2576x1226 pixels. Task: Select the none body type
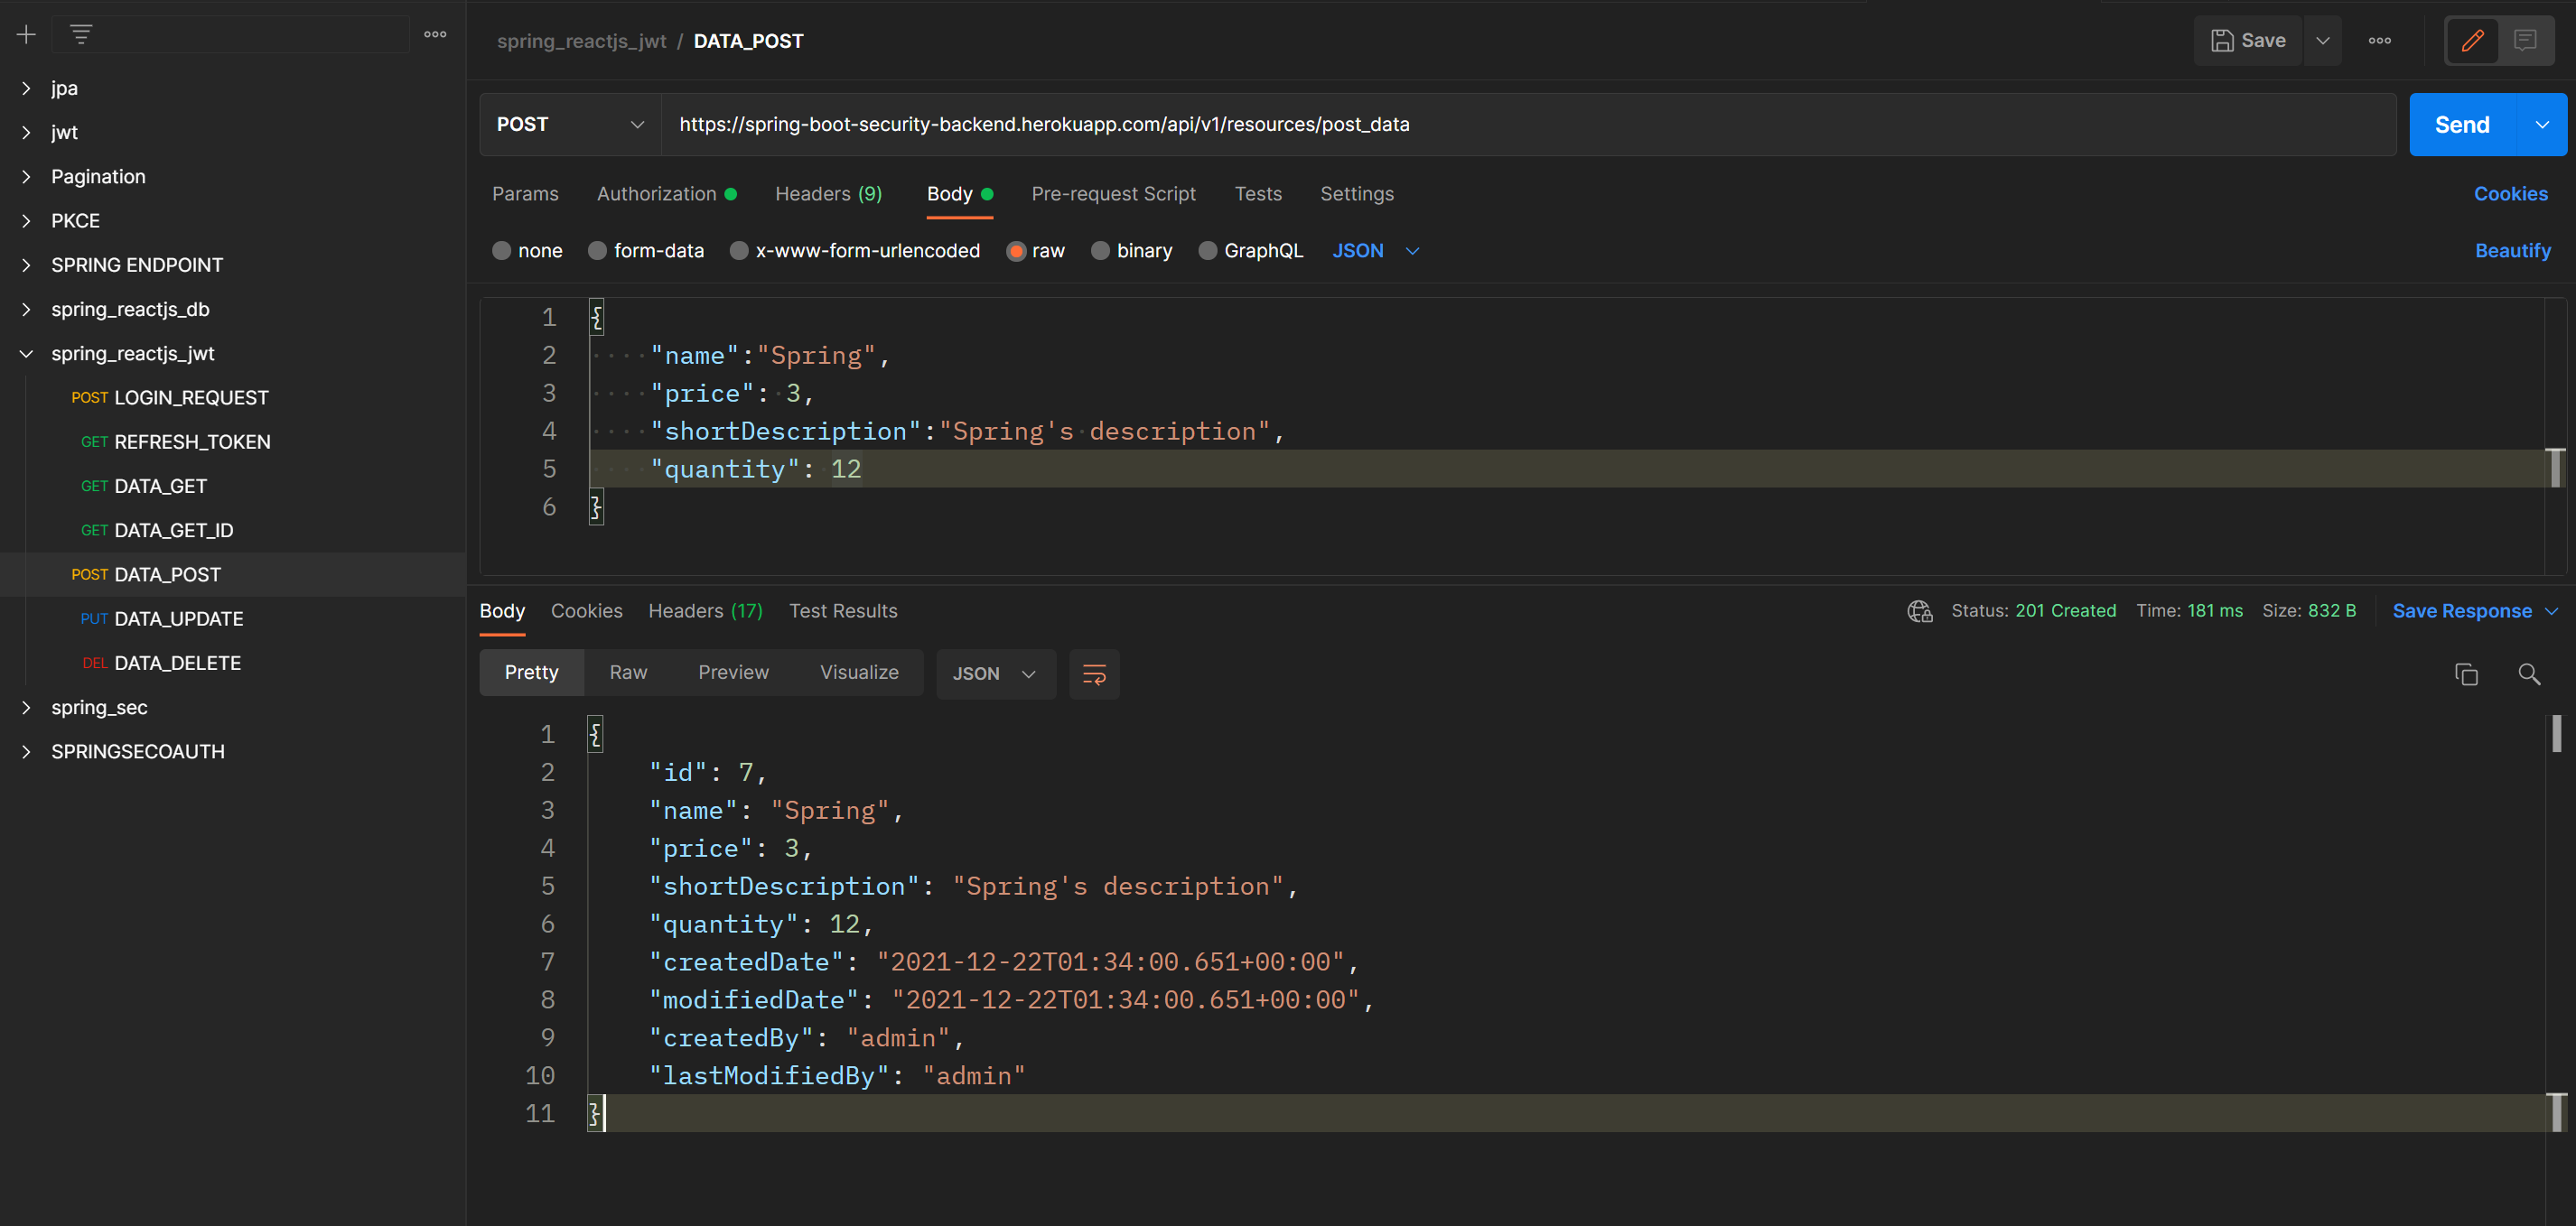point(502,251)
